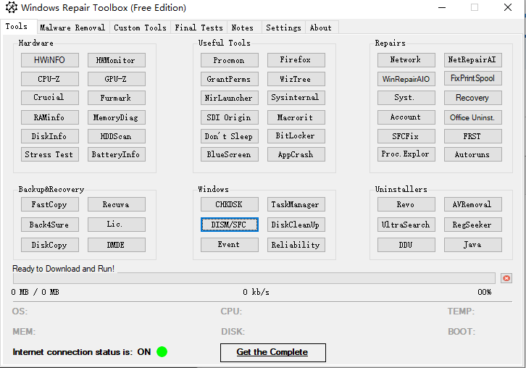Run HWMonitor
This screenshot has width=526, height=368.
tap(117, 60)
